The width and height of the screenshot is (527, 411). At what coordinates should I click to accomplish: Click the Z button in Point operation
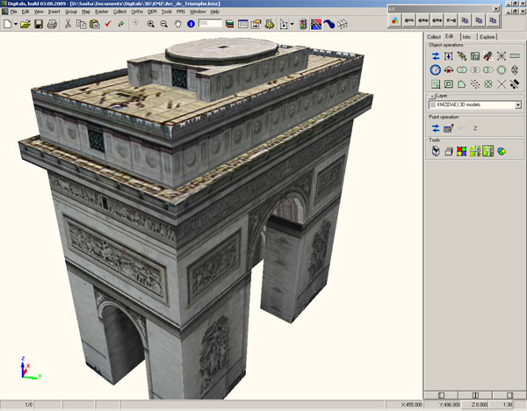[x=475, y=128]
